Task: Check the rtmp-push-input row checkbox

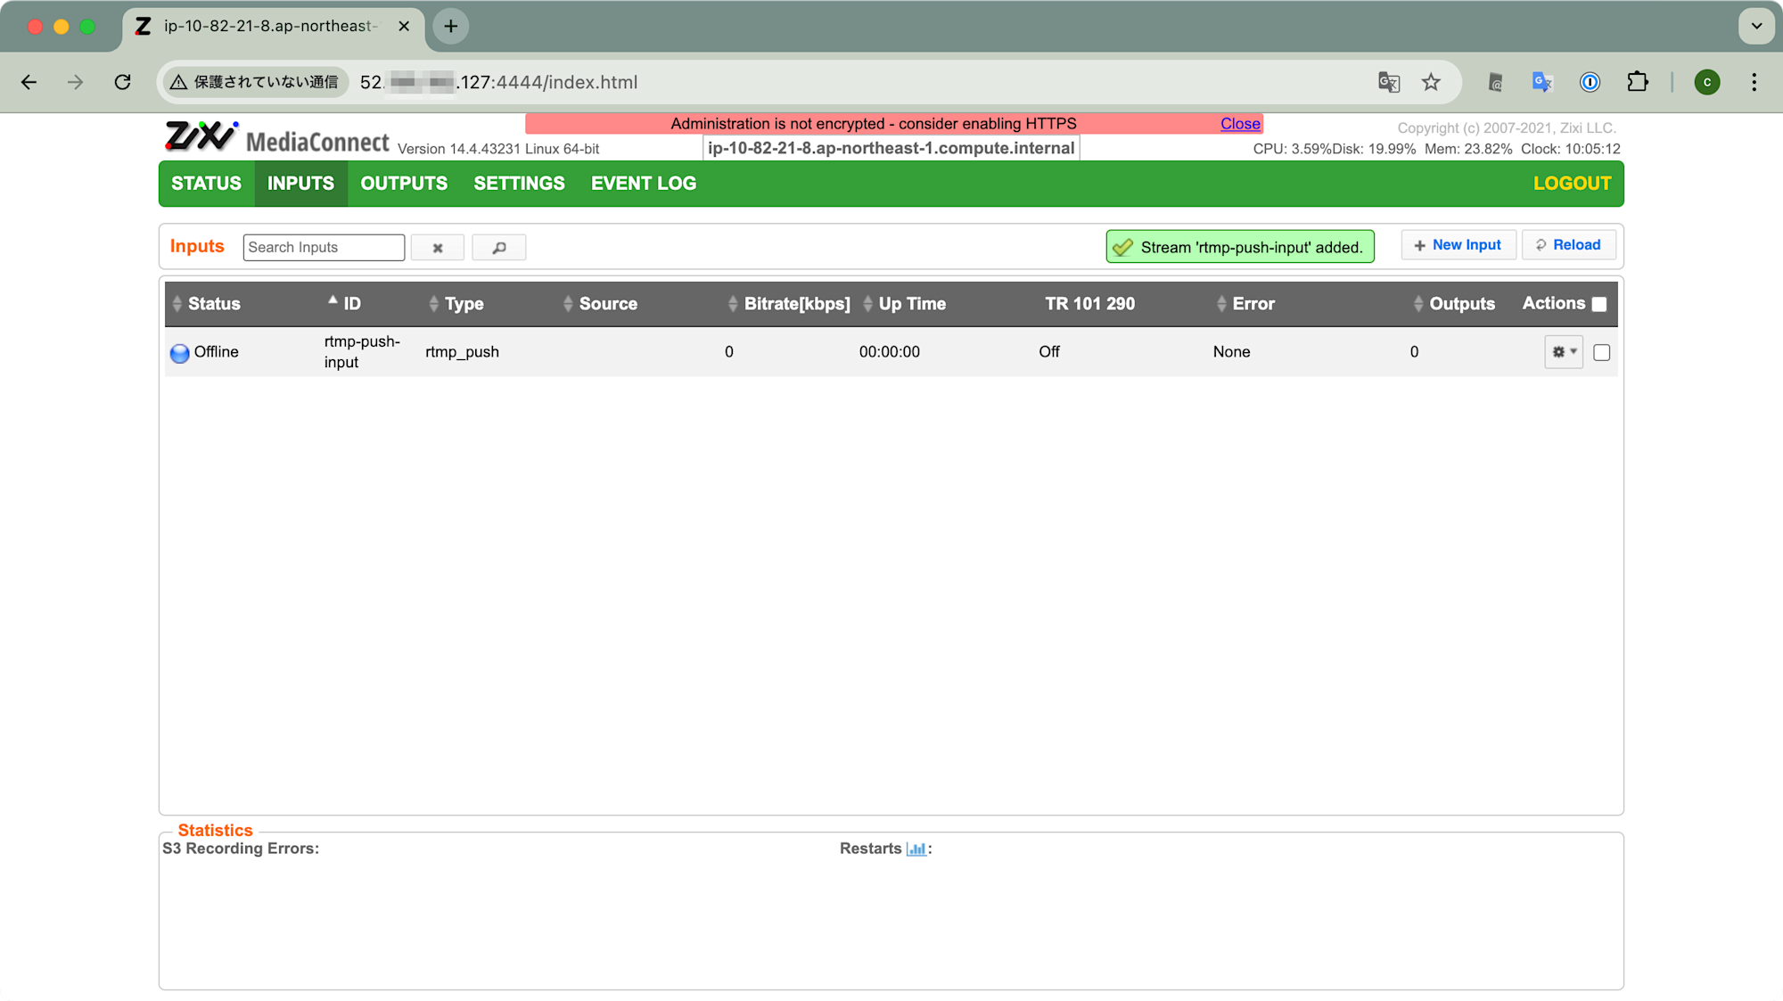Action: pos(1601,352)
